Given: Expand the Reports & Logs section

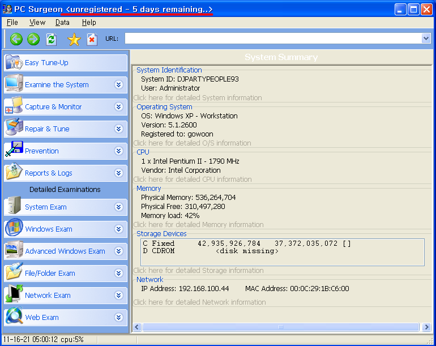Looking at the screenshot, I should point(119,173).
